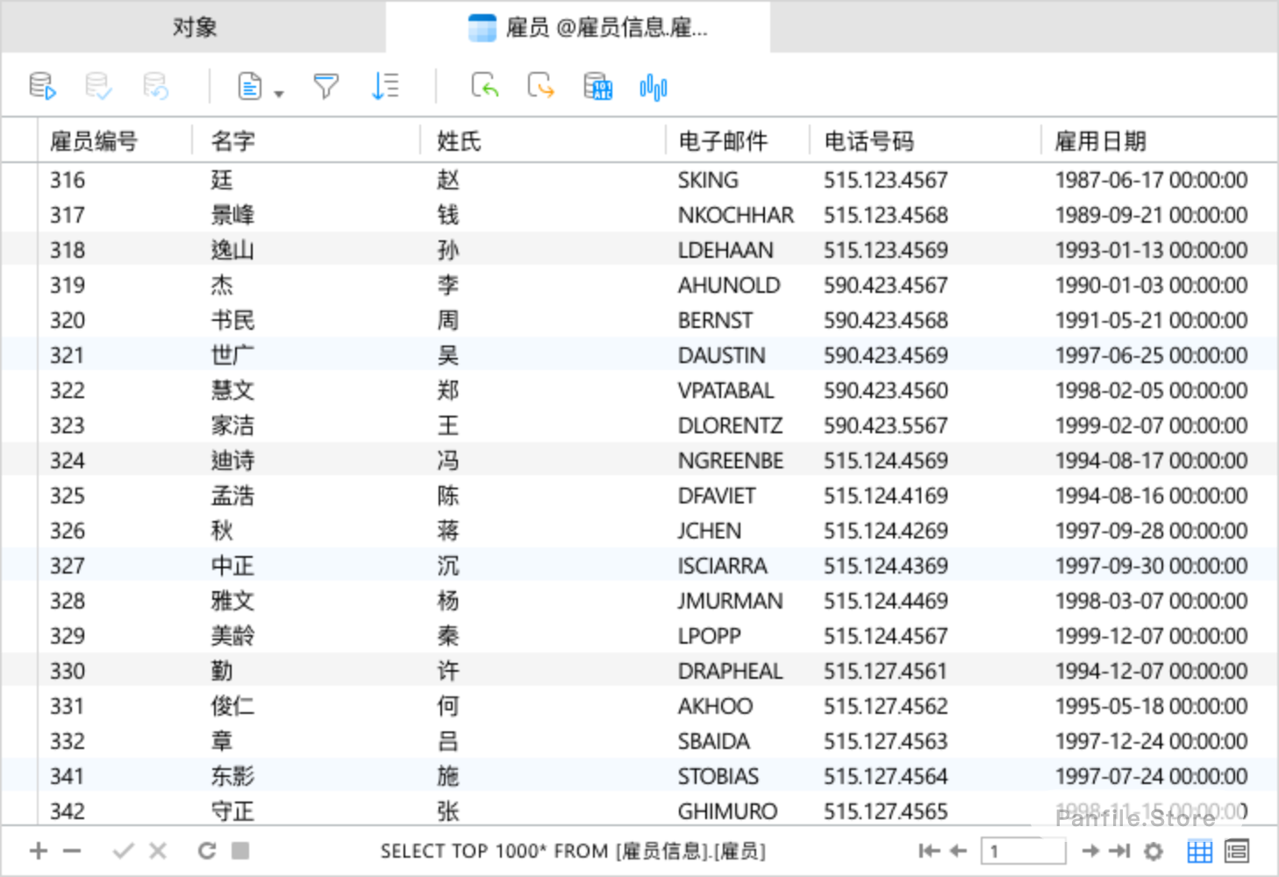1279x877 pixels.
Task: Select employee number cell 324
Action: click(x=68, y=460)
